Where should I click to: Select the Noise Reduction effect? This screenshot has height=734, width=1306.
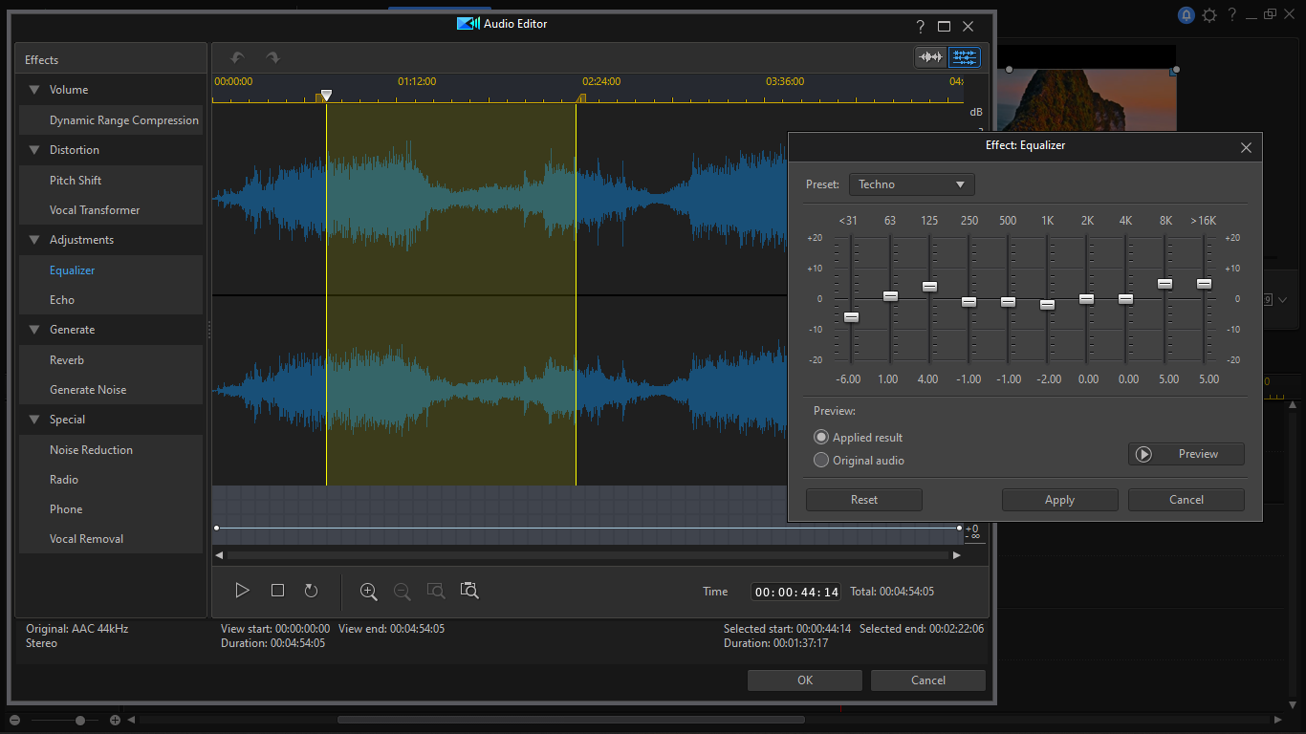(x=91, y=450)
